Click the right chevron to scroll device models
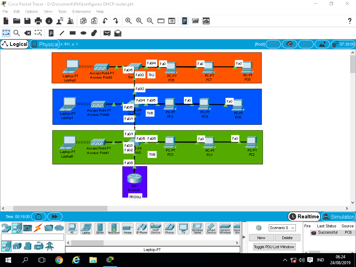 [237, 242]
